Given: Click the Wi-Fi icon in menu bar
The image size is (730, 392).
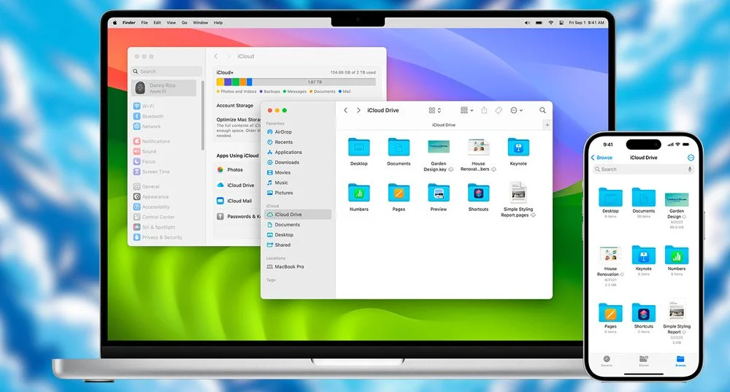Looking at the screenshot, I should 550,23.
